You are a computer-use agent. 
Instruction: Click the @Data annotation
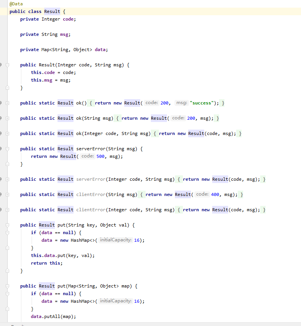coord(16,4)
